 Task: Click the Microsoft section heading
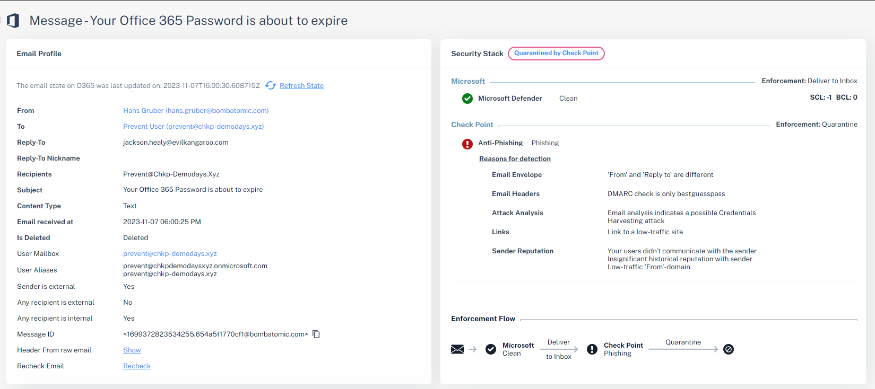coord(468,81)
